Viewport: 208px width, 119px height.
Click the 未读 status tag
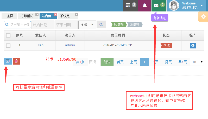[166, 46]
